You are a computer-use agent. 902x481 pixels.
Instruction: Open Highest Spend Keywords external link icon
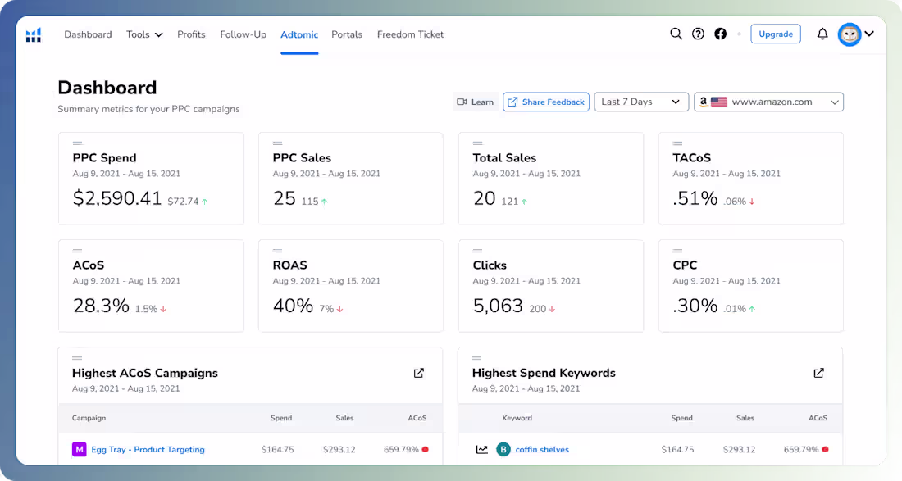(818, 373)
